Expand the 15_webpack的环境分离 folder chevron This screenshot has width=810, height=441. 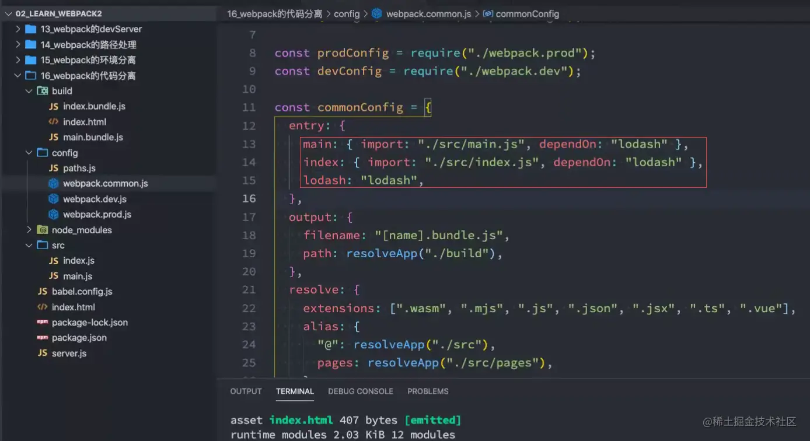(18, 60)
